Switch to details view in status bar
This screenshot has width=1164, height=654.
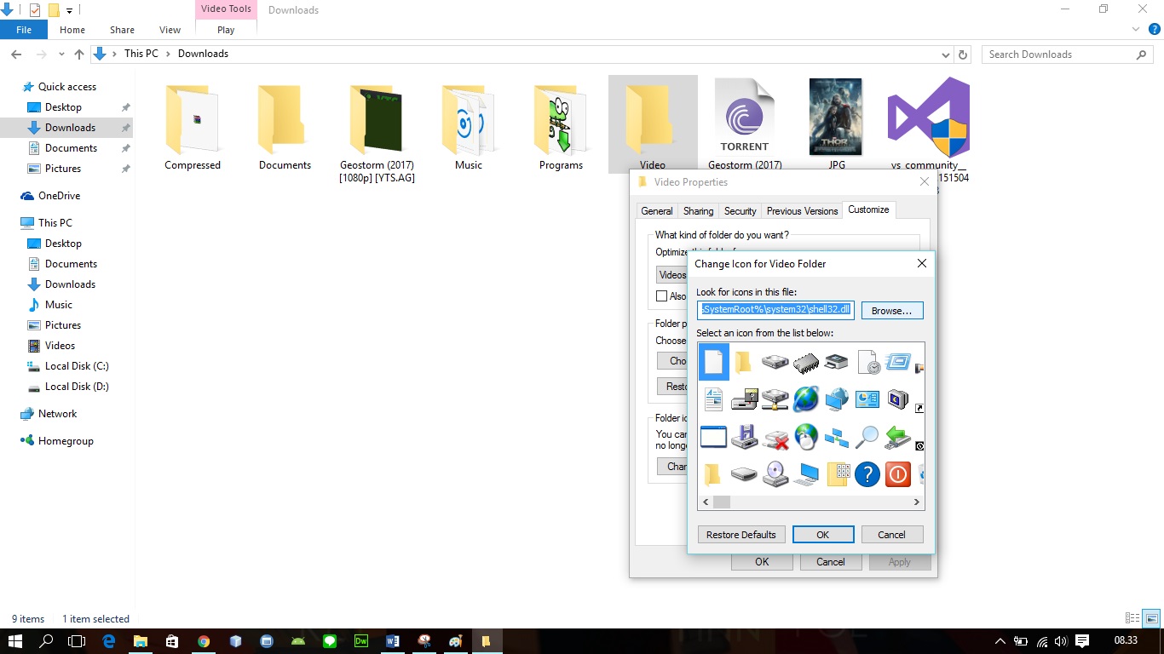tap(1132, 619)
